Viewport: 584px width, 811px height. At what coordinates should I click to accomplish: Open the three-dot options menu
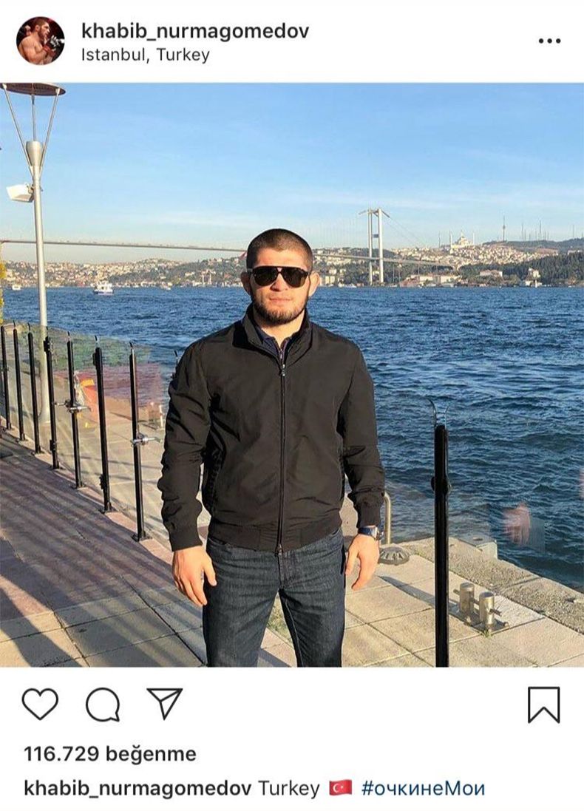tap(549, 41)
